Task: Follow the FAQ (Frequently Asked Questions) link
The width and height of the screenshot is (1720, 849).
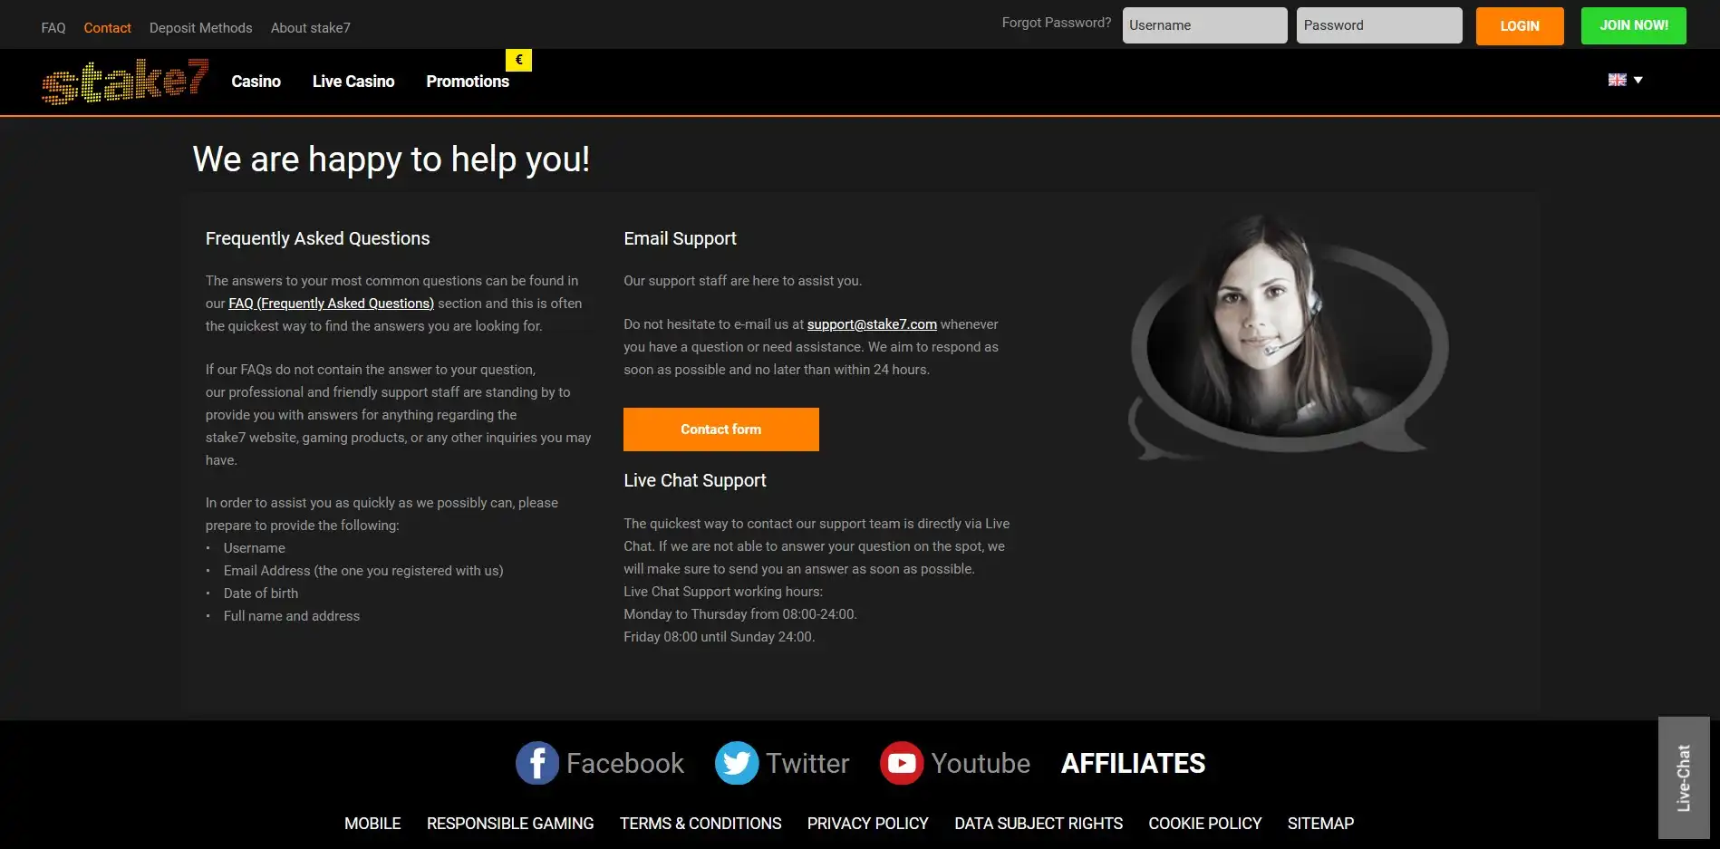Action: (x=331, y=304)
